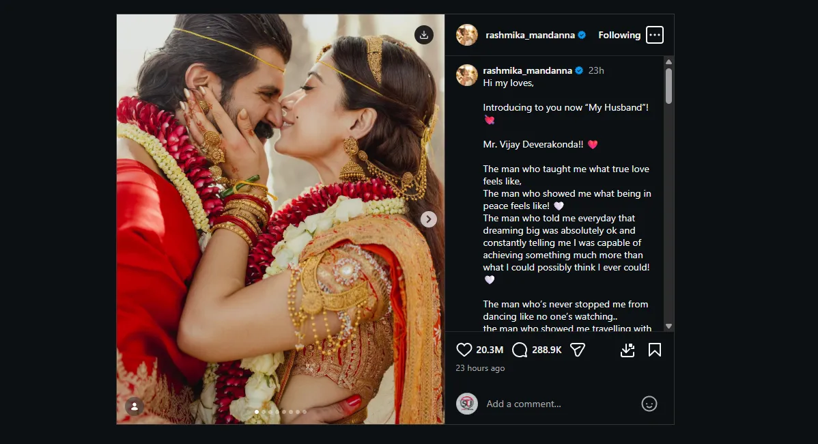Click caption author avatar

[x=467, y=75]
